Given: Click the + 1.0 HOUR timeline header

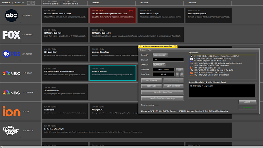Looking at the screenshot, I should click(144, 3).
